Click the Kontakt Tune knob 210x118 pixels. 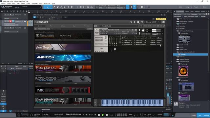click(143, 30)
